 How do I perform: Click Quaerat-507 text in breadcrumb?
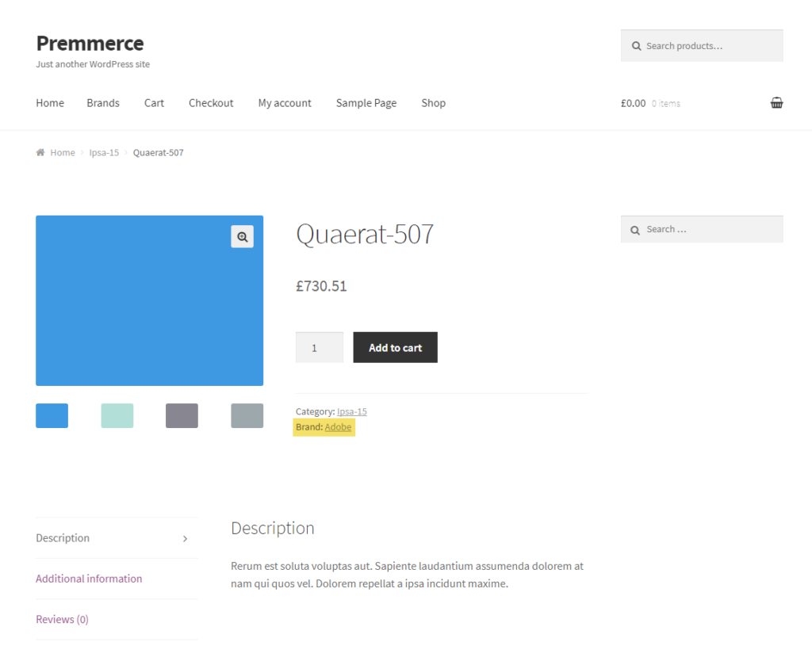[158, 152]
